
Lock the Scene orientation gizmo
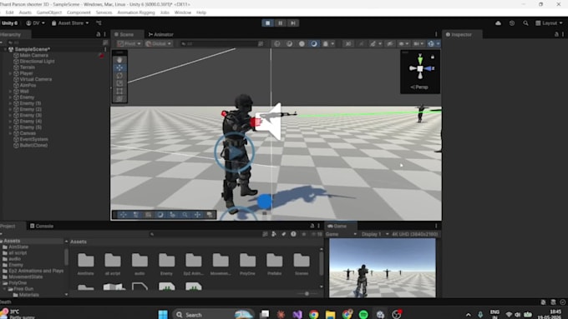click(433, 57)
